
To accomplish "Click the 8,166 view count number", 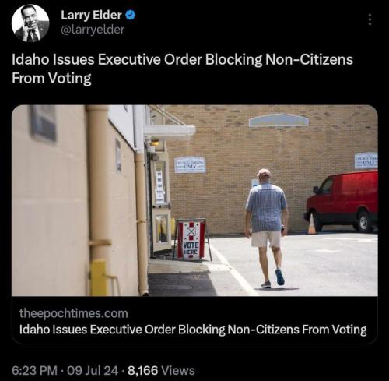I will point(142,371).
